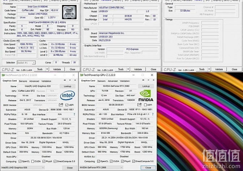This screenshot has width=243, height=171.
Task: Expand Tools dropdown arrow in CPU-Z Memory window
Action: pos(209,69)
